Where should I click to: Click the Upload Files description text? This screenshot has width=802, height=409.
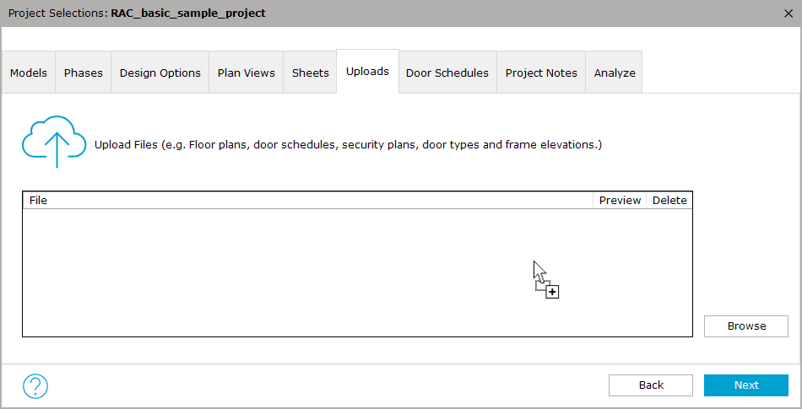(349, 144)
